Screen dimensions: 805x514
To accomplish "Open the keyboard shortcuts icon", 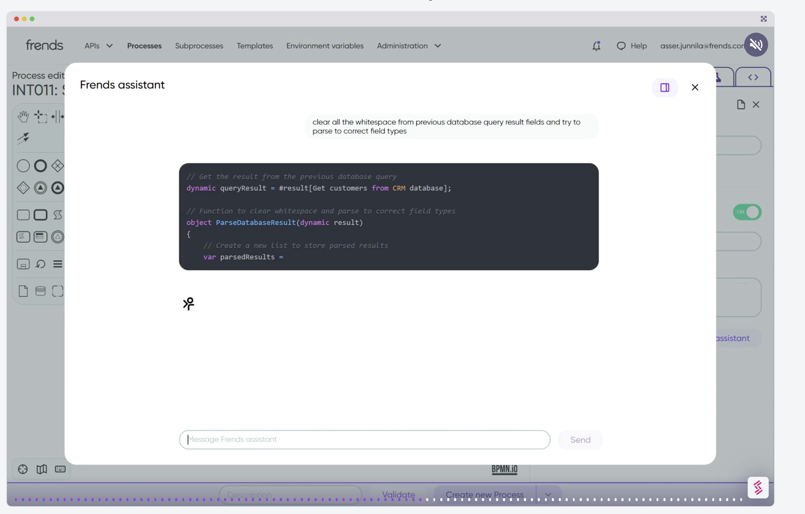I will (60, 469).
